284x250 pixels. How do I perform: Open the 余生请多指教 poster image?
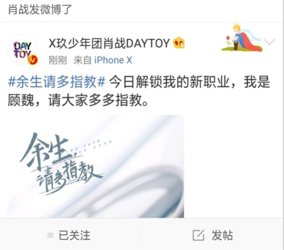96,166
